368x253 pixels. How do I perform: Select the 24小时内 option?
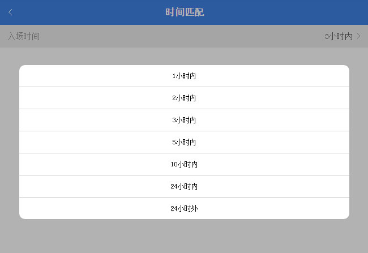(x=184, y=186)
